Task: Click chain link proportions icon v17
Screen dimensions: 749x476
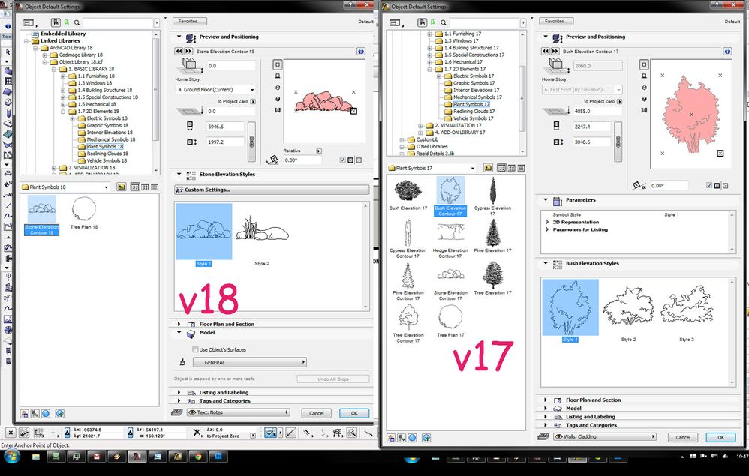Action: (618, 142)
